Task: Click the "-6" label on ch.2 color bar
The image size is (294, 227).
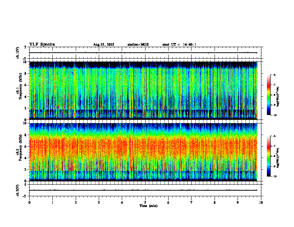Action: coord(274,136)
